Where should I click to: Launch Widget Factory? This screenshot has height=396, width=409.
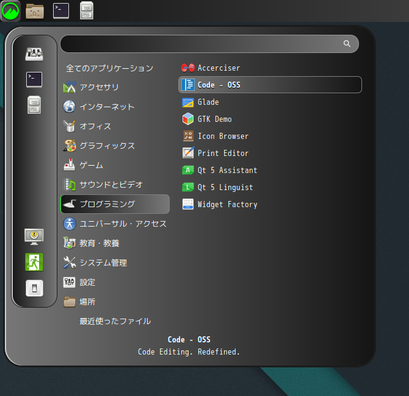[x=270, y=204]
